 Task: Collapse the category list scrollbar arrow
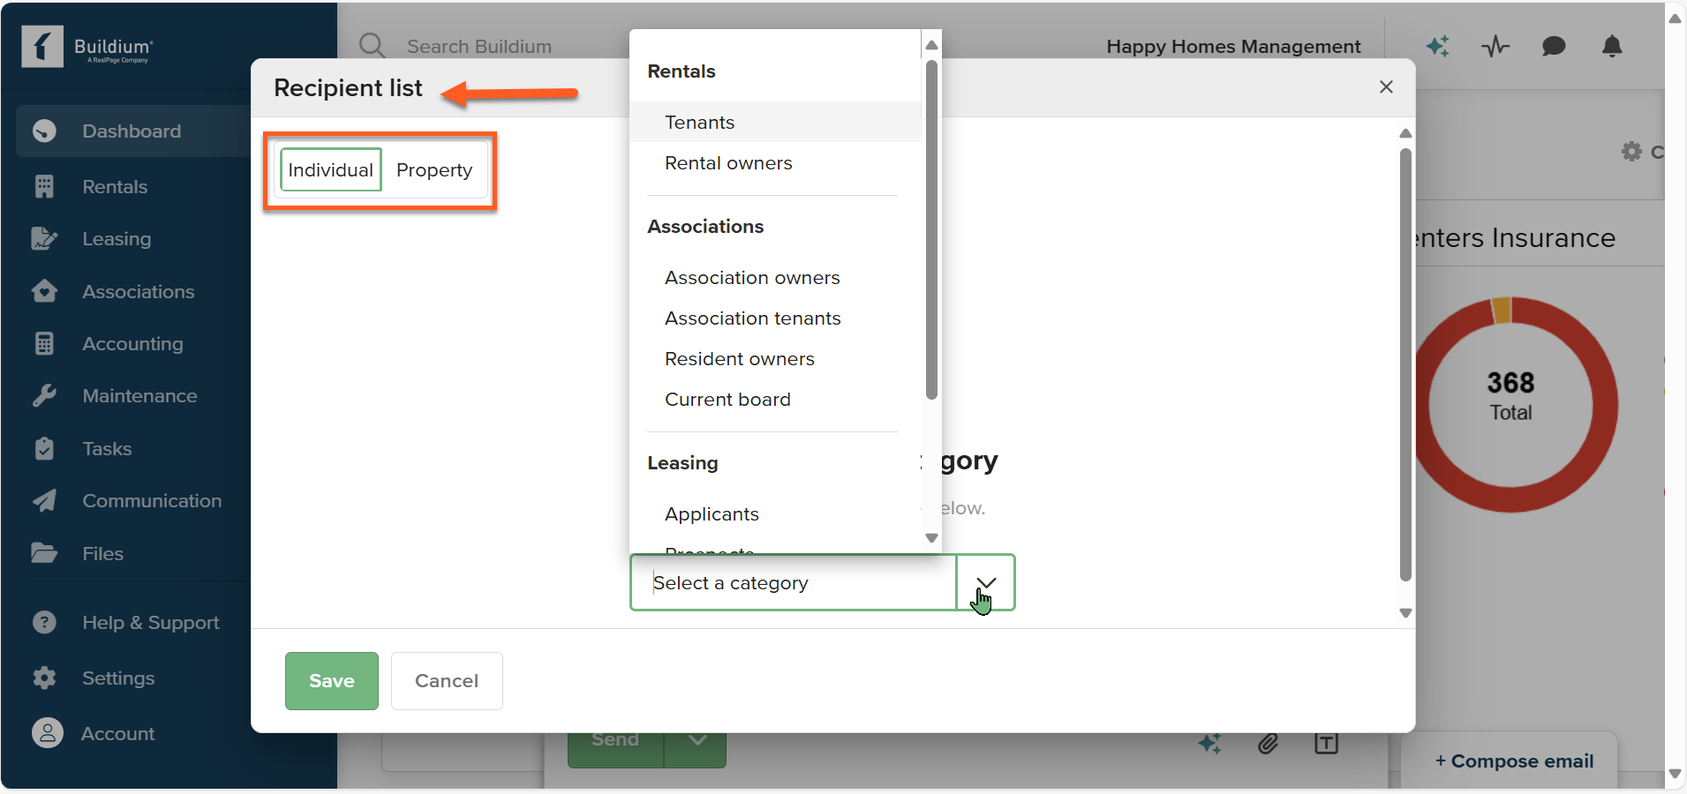[931, 537]
